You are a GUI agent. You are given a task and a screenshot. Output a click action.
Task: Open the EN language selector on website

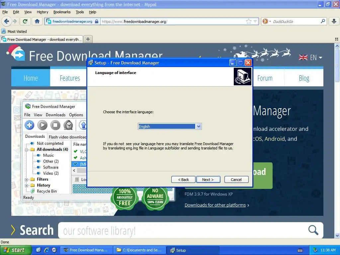coord(310,57)
